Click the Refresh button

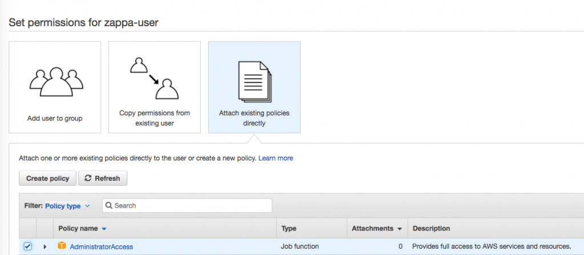click(103, 178)
